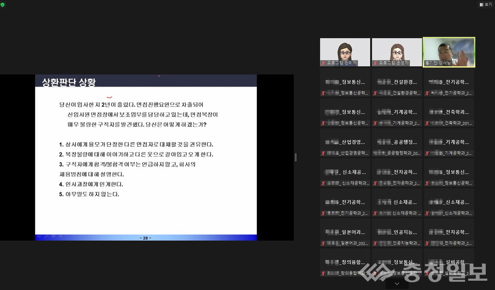This screenshot has width=495, height=290.
Task: Click the faint pen tool on slide footer
Action: pyautogui.click(x=46, y=236)
